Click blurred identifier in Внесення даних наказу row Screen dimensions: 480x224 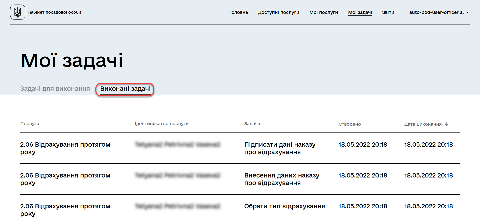[178, 175]
